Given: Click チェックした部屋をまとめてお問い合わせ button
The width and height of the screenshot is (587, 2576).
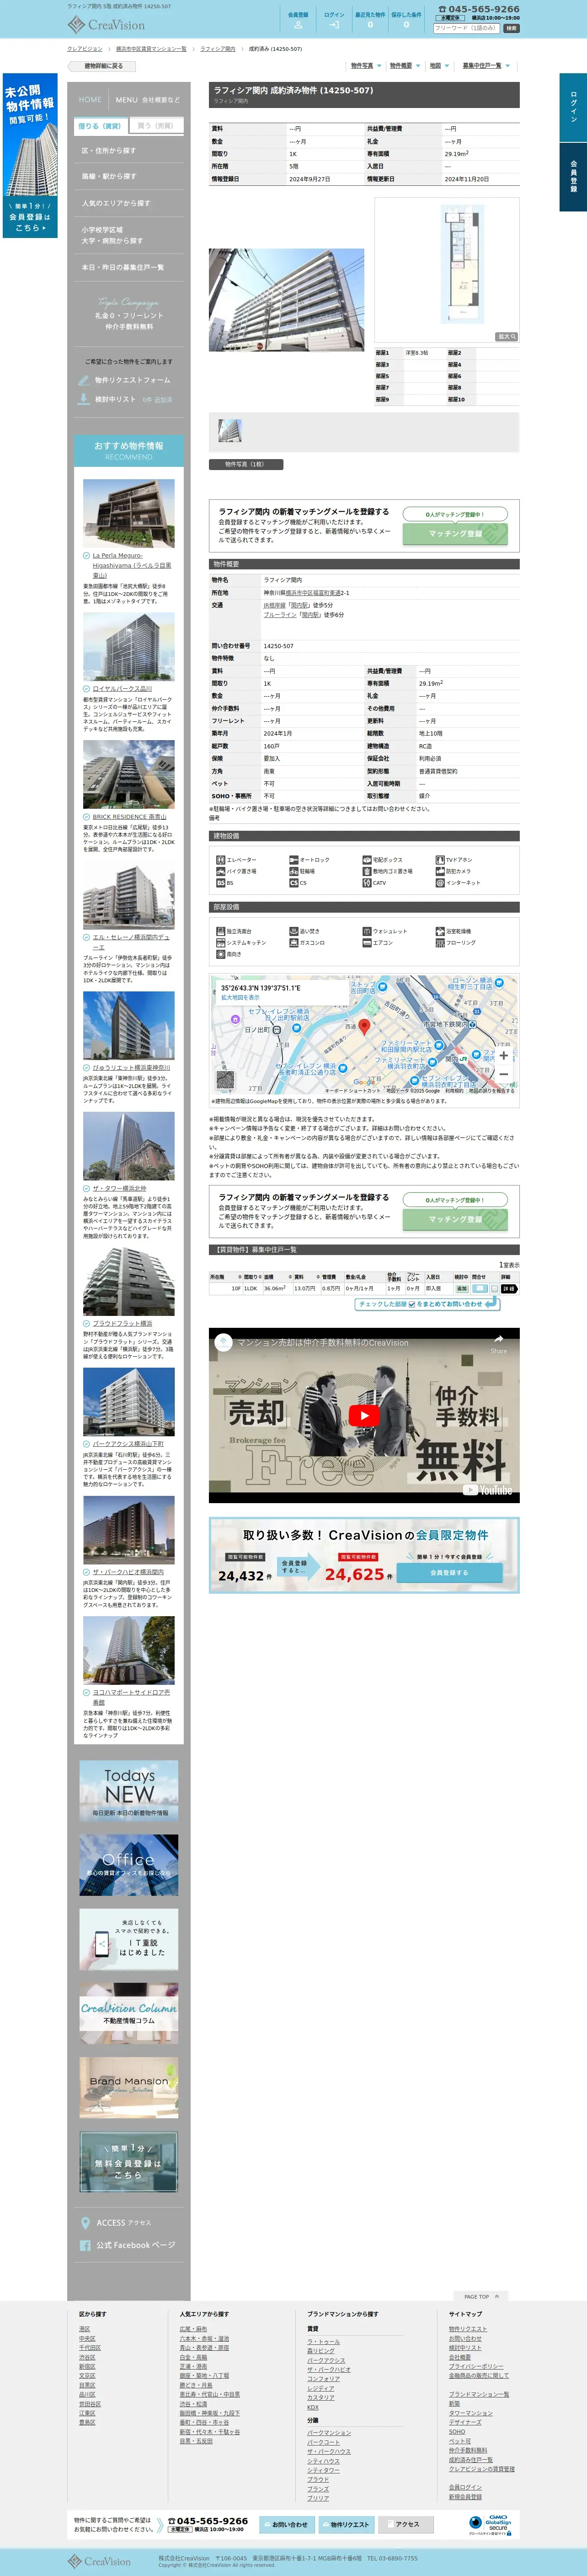Looking at the screenshot, I should 428,1304.
